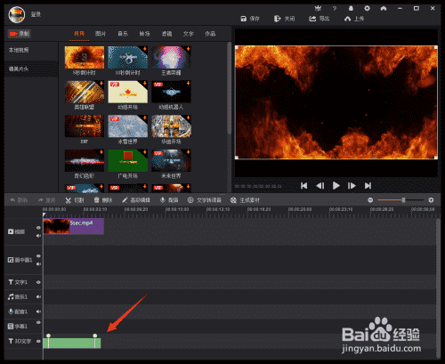Click the red Record camera button
The image size is (445, 364).
click(20, 34)
